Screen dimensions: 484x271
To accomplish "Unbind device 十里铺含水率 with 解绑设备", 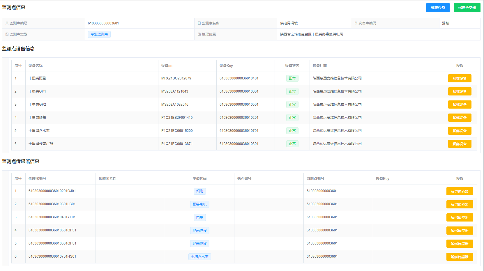I will click(x=460, y=131).
